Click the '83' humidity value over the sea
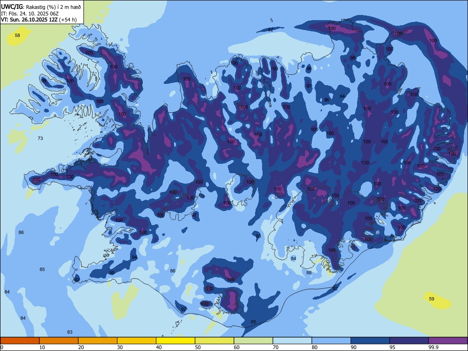468x351 pixels. [x=70, y=332]
